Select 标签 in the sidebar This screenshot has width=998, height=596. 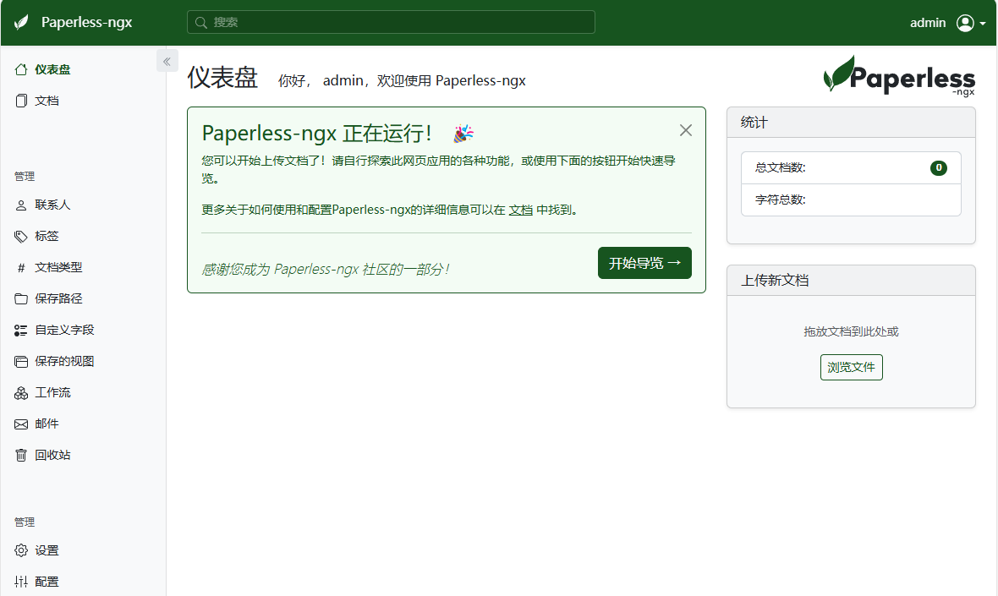[x=47, y=236]
